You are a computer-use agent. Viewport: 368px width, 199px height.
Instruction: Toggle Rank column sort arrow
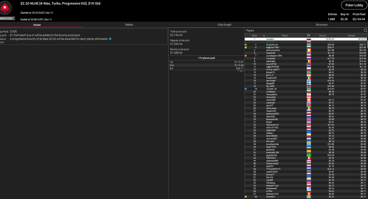pos(264,36)
